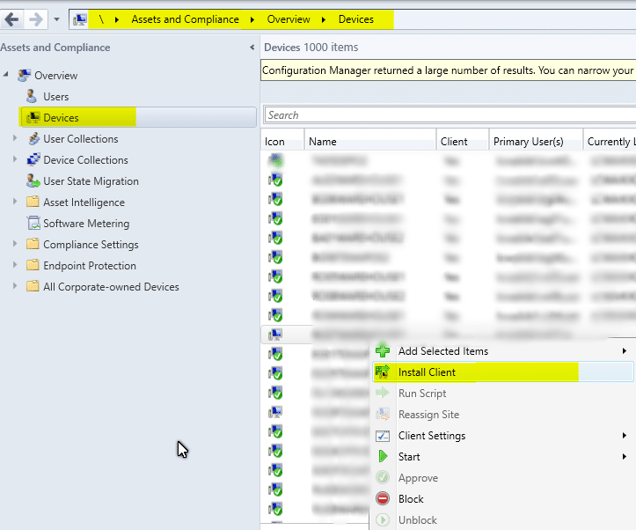Click the Asset Intelligence folder icon
The width and height of the screenshot is (636, 530).
pyautogui.click(x=33, y=202)
